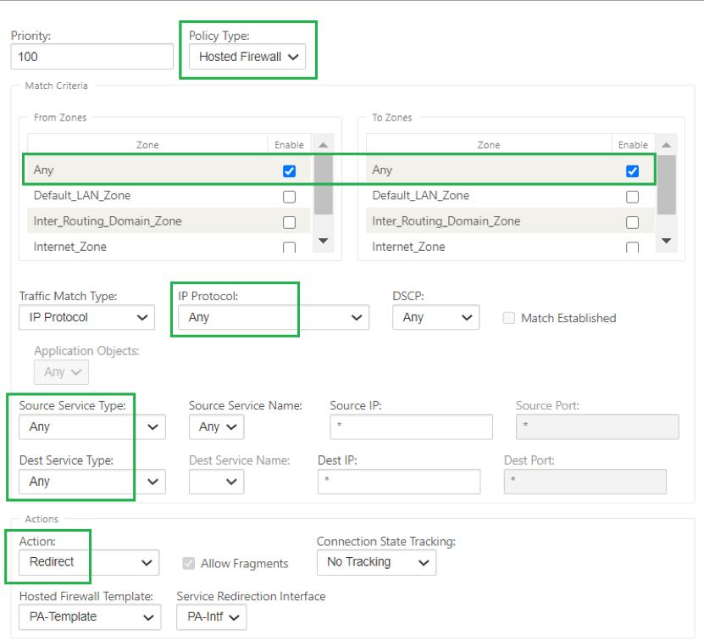This screenshot has width=704, height=641.
Task: Click the To Zones scroll up arrow
Action: (666, 145)
